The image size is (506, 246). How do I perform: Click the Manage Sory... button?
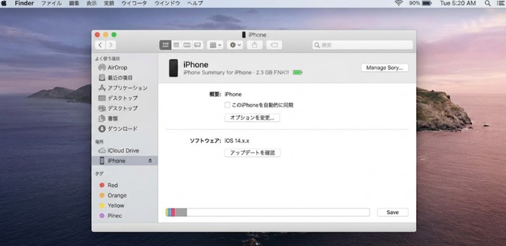click(x=385, y=68)
